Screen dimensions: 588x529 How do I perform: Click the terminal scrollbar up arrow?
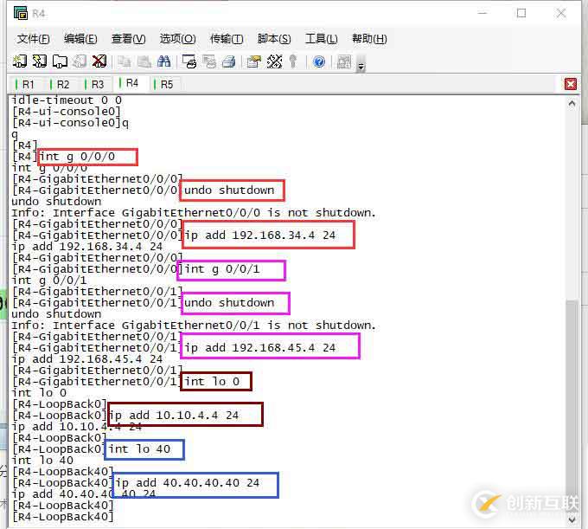pyautogui.click(x=572, y=103)
